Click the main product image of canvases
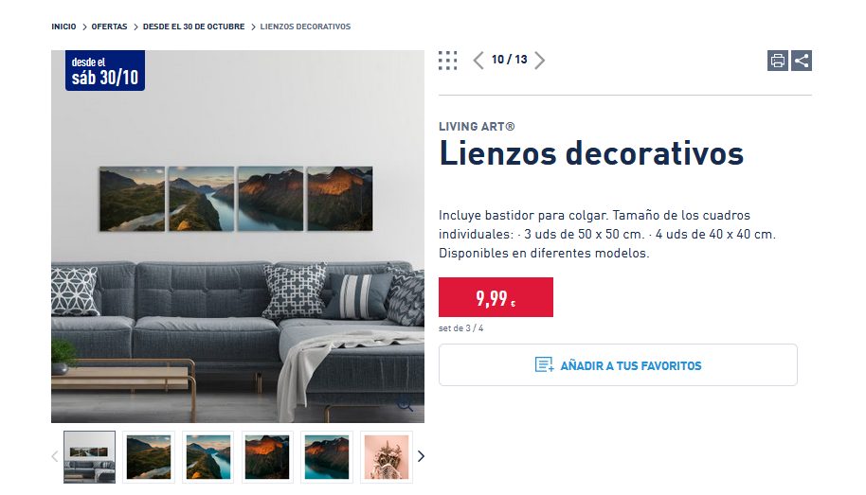 click(238, 237)
